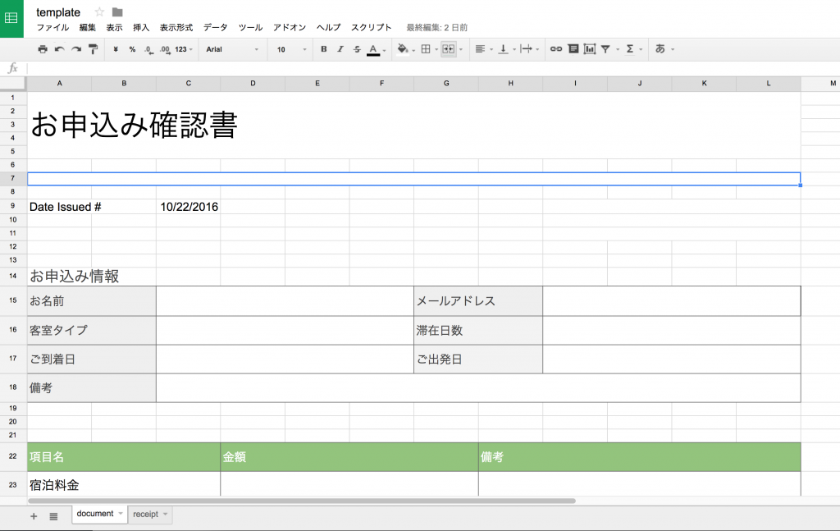
Task: Toggle strikethrough formatting
Action: pos(357,49)
